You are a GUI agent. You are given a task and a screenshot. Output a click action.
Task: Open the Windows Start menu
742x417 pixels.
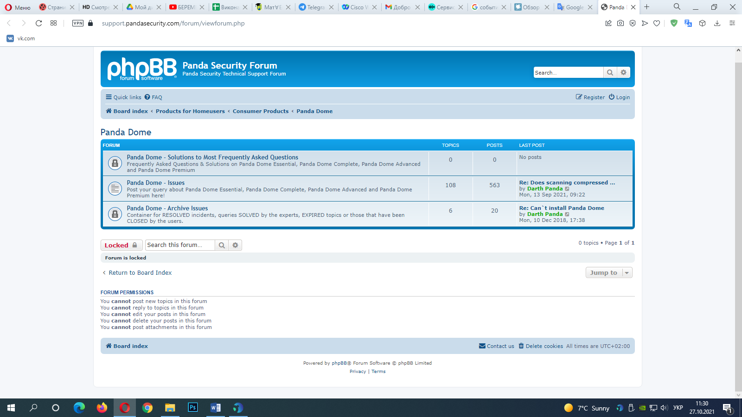[x=11, y=408]
